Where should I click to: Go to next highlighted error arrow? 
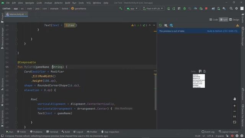coord(154,25)
